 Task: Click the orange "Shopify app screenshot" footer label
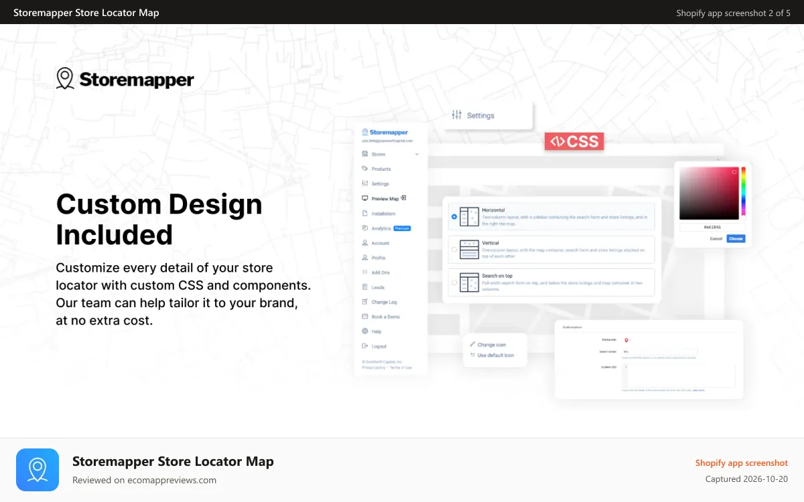pos(742,463)
